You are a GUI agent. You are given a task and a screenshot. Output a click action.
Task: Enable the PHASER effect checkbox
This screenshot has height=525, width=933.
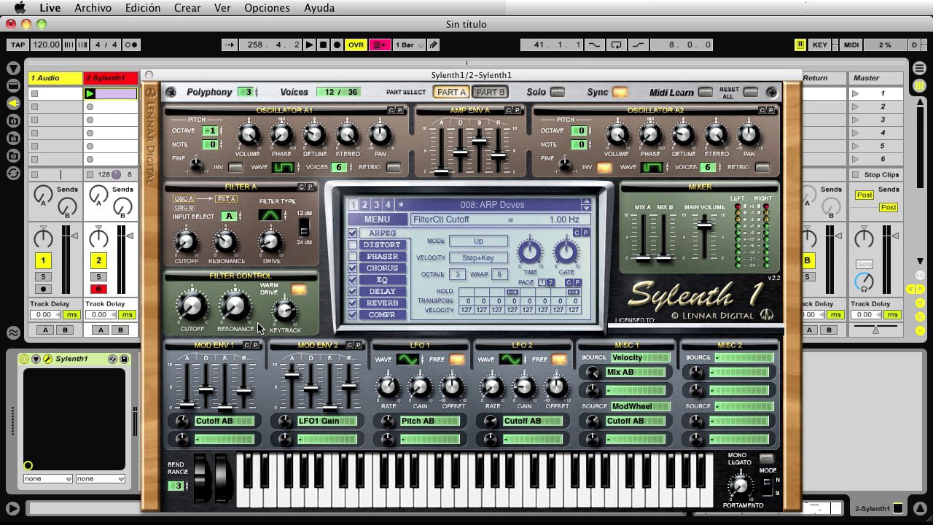(x=353, y=257)
